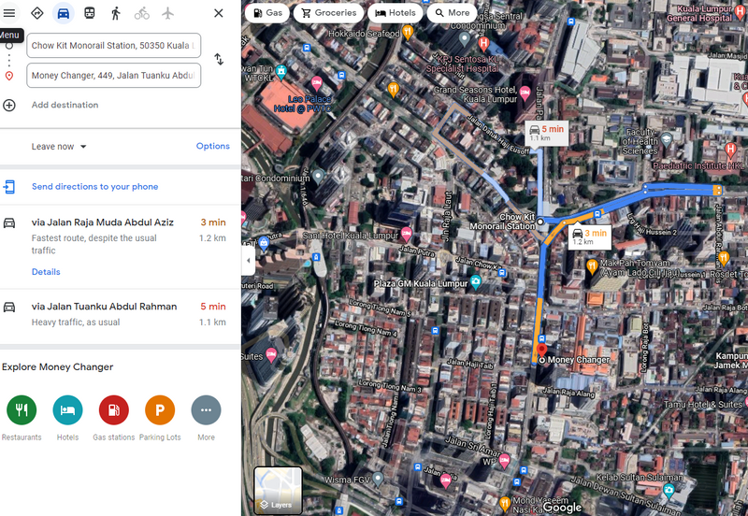Select Transit travel mode
Image resolution: width=748 pixels, height=516 pixels.
pos(89,13)
